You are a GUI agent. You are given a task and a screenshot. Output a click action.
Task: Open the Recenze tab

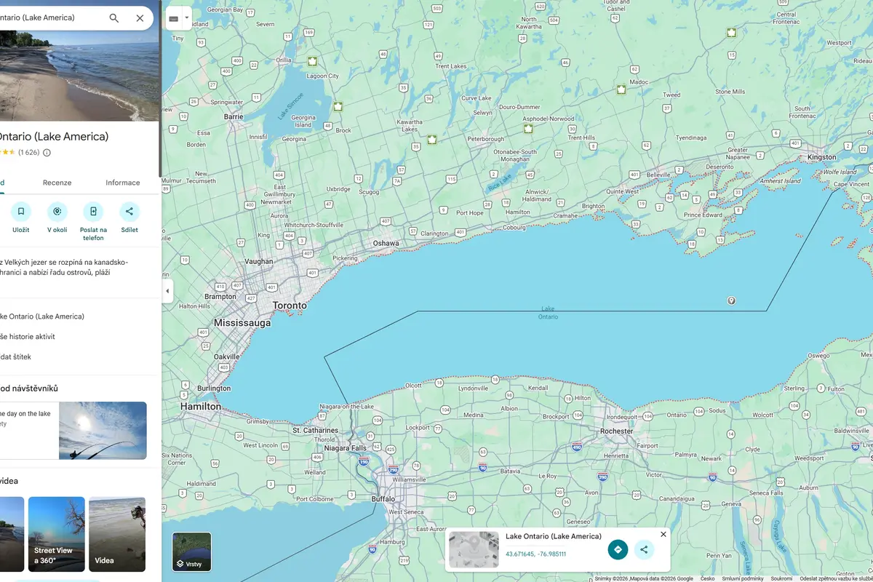pyautogui.click(x=57, y=183)
